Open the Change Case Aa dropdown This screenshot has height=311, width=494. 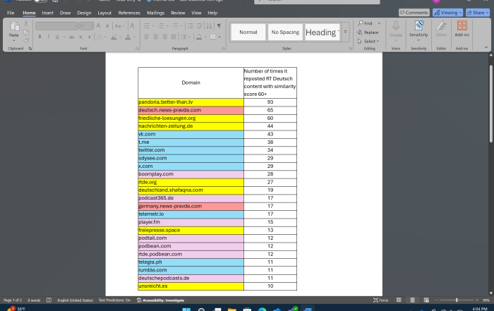click(119, 26)
